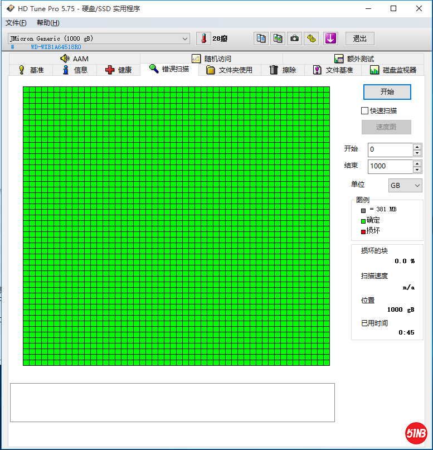Open the AAM tab with speaker icon

pos(74,59)
